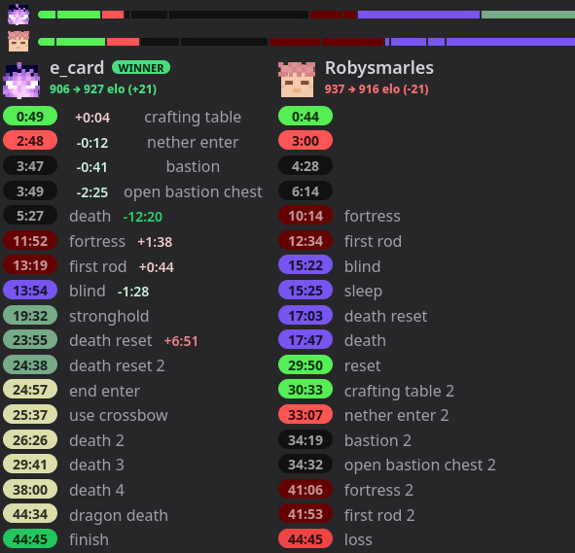This screenshot has width=575, height=553.
Task: Click Robysmarles' 10:14 fortress badge
Action: [x=305, y=216]
